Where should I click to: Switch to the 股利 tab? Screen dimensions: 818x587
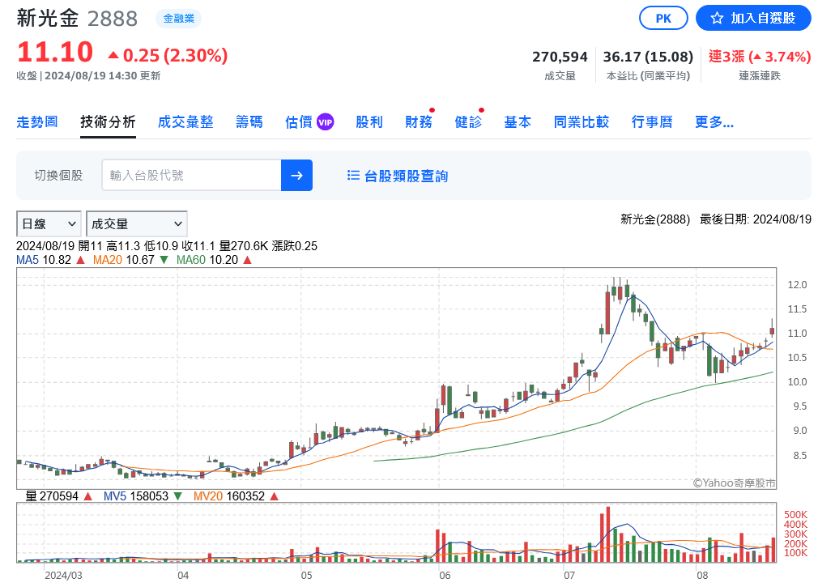(369, 122)
